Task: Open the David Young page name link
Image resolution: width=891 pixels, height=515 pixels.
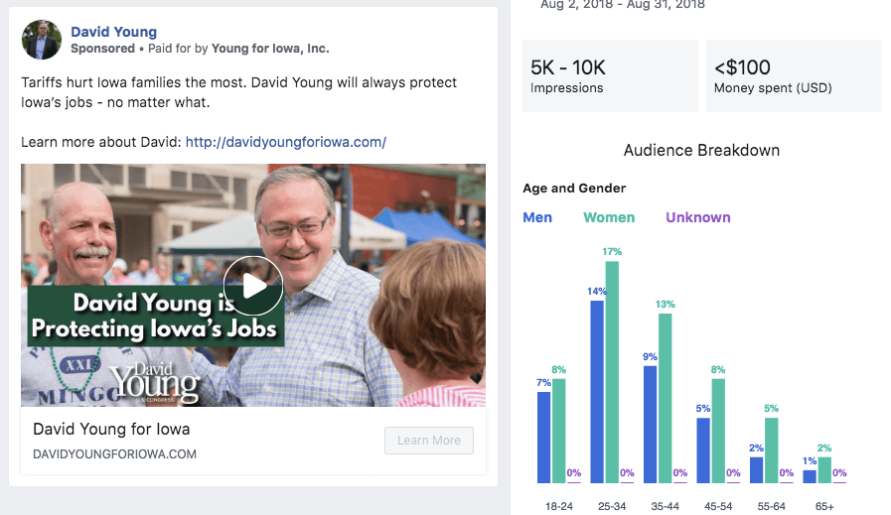Action: [113, 32]
